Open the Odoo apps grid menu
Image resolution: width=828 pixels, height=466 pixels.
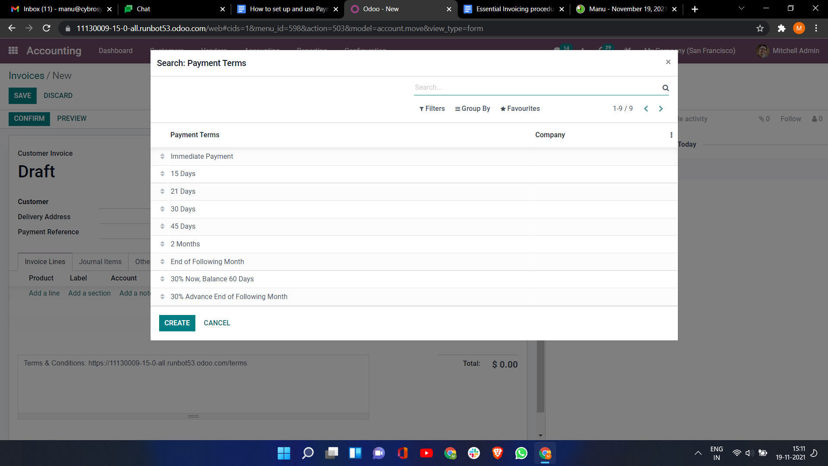click(13, 50)
